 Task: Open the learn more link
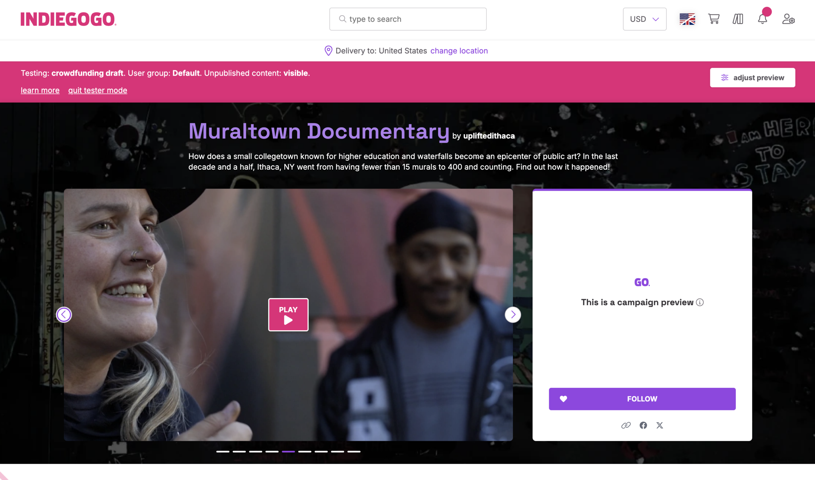pos(40,90)
